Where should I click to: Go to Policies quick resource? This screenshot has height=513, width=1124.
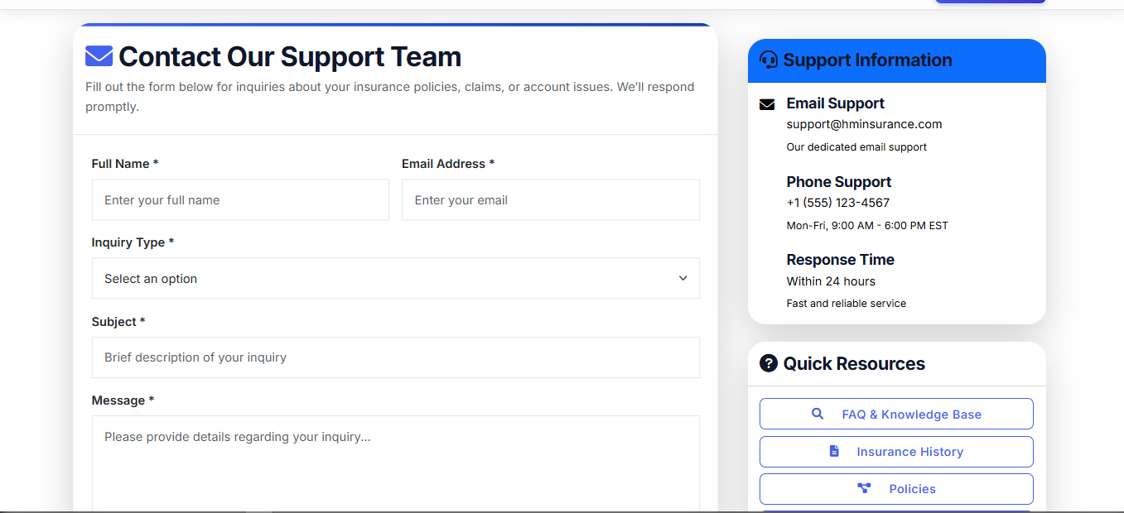click(x=896, y=489)
